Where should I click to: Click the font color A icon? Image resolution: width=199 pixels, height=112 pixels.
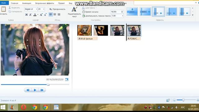[x=35, y=15]
